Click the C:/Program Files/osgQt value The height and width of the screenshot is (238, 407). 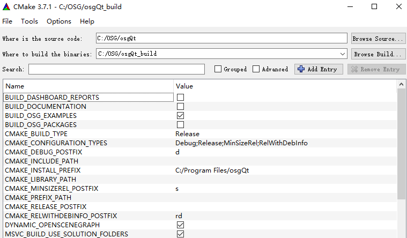212,170
